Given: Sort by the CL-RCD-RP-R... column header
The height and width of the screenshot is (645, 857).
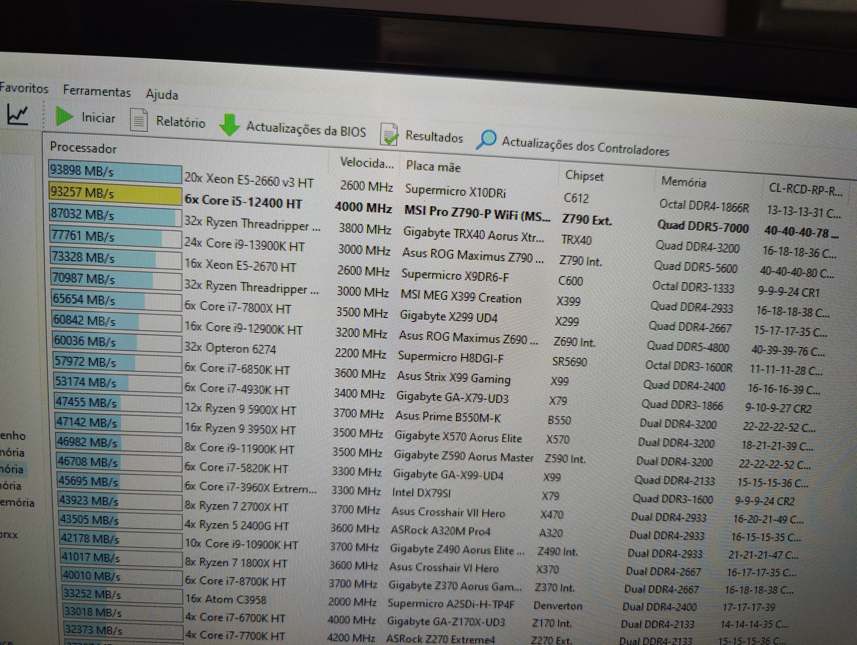Looking at the screenshot, I should tap(806, 189).
